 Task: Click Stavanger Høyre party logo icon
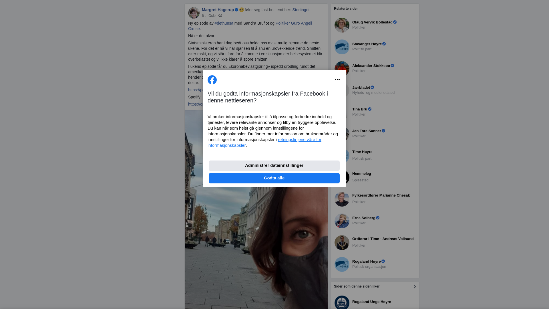coord(342,47)
